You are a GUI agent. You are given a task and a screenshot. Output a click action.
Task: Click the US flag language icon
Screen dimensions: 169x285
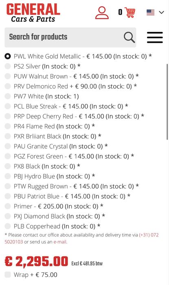click(151, 12)
